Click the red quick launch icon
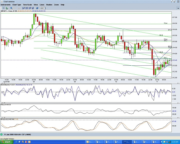Viewport: 180px width, 144px height. point(26,142)
